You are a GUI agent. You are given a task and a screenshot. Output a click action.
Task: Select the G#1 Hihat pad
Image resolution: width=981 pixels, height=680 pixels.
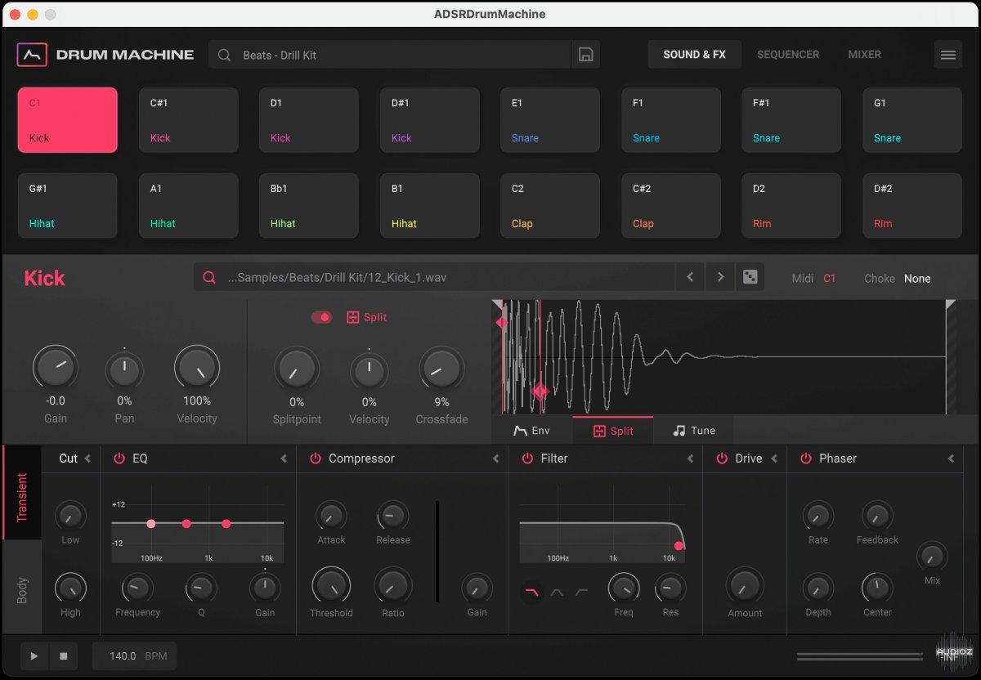click(x=68, y=206)
